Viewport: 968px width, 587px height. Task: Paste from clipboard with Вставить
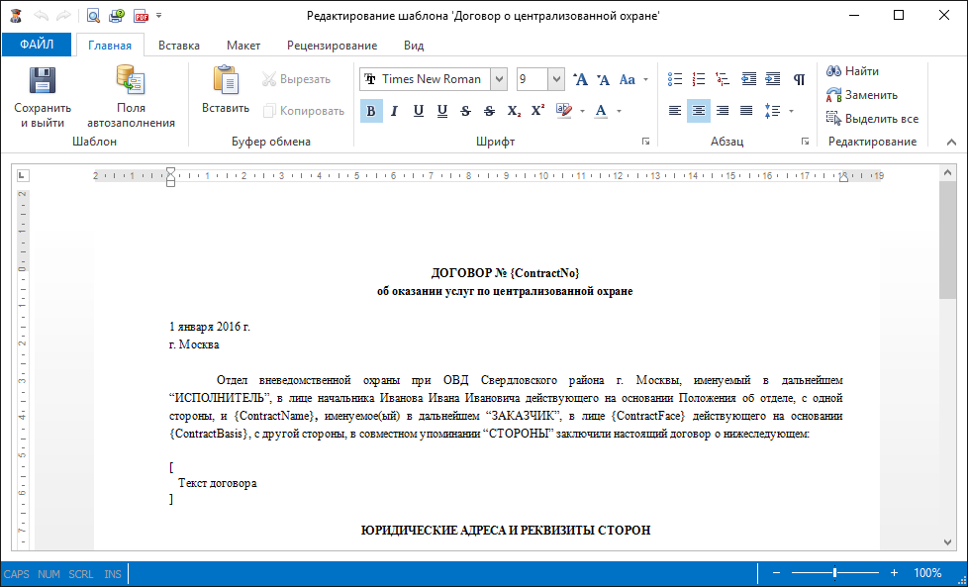point(226,90)
